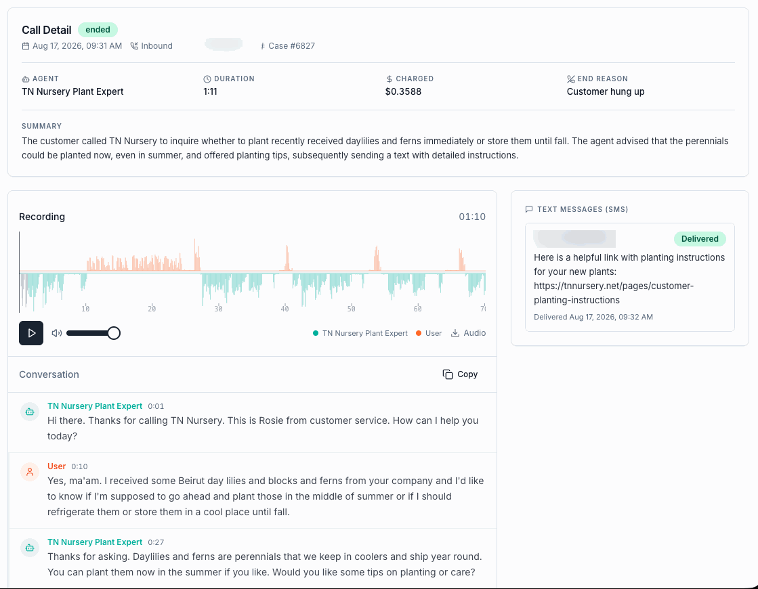The width and height of the screenshot is (758, 589).
Task: Adjust the recording volume slider
Action: click(93, 333)
